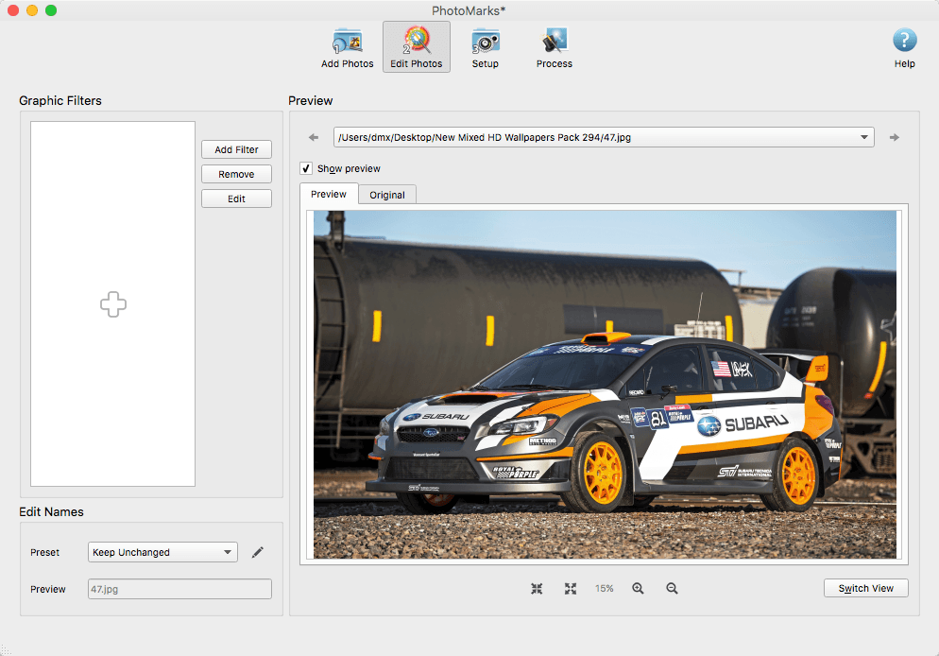Go to next photo with right arrow
Viewport: 939px width, 656px height.
[x=894, y=137]
